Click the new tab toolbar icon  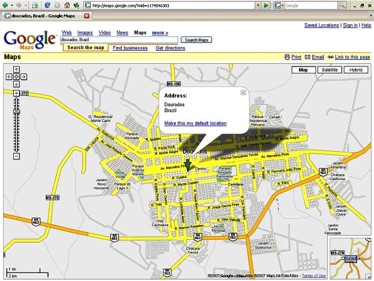pos(35,5)
